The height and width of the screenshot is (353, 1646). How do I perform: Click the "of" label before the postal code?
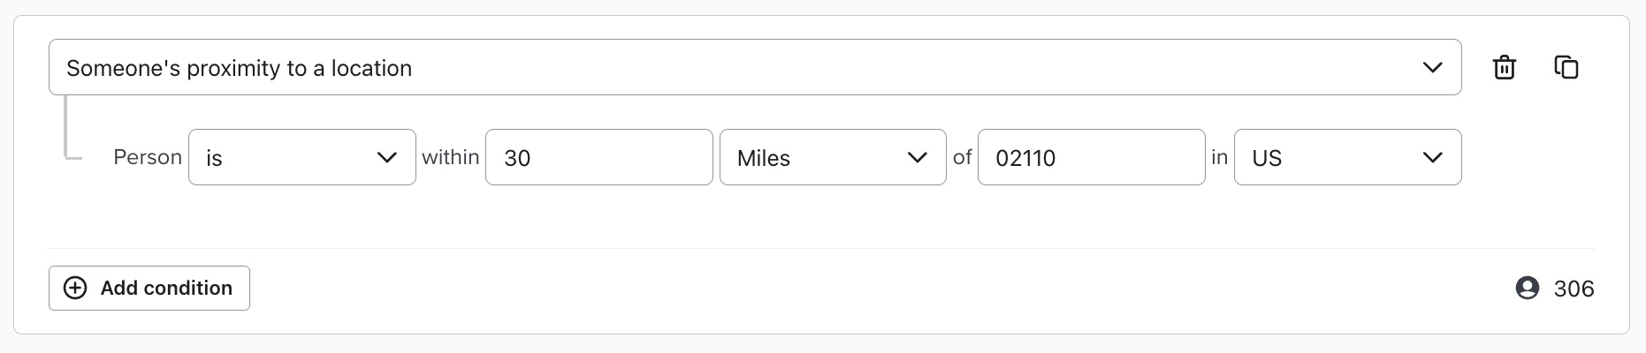click(x=962, y=157)
